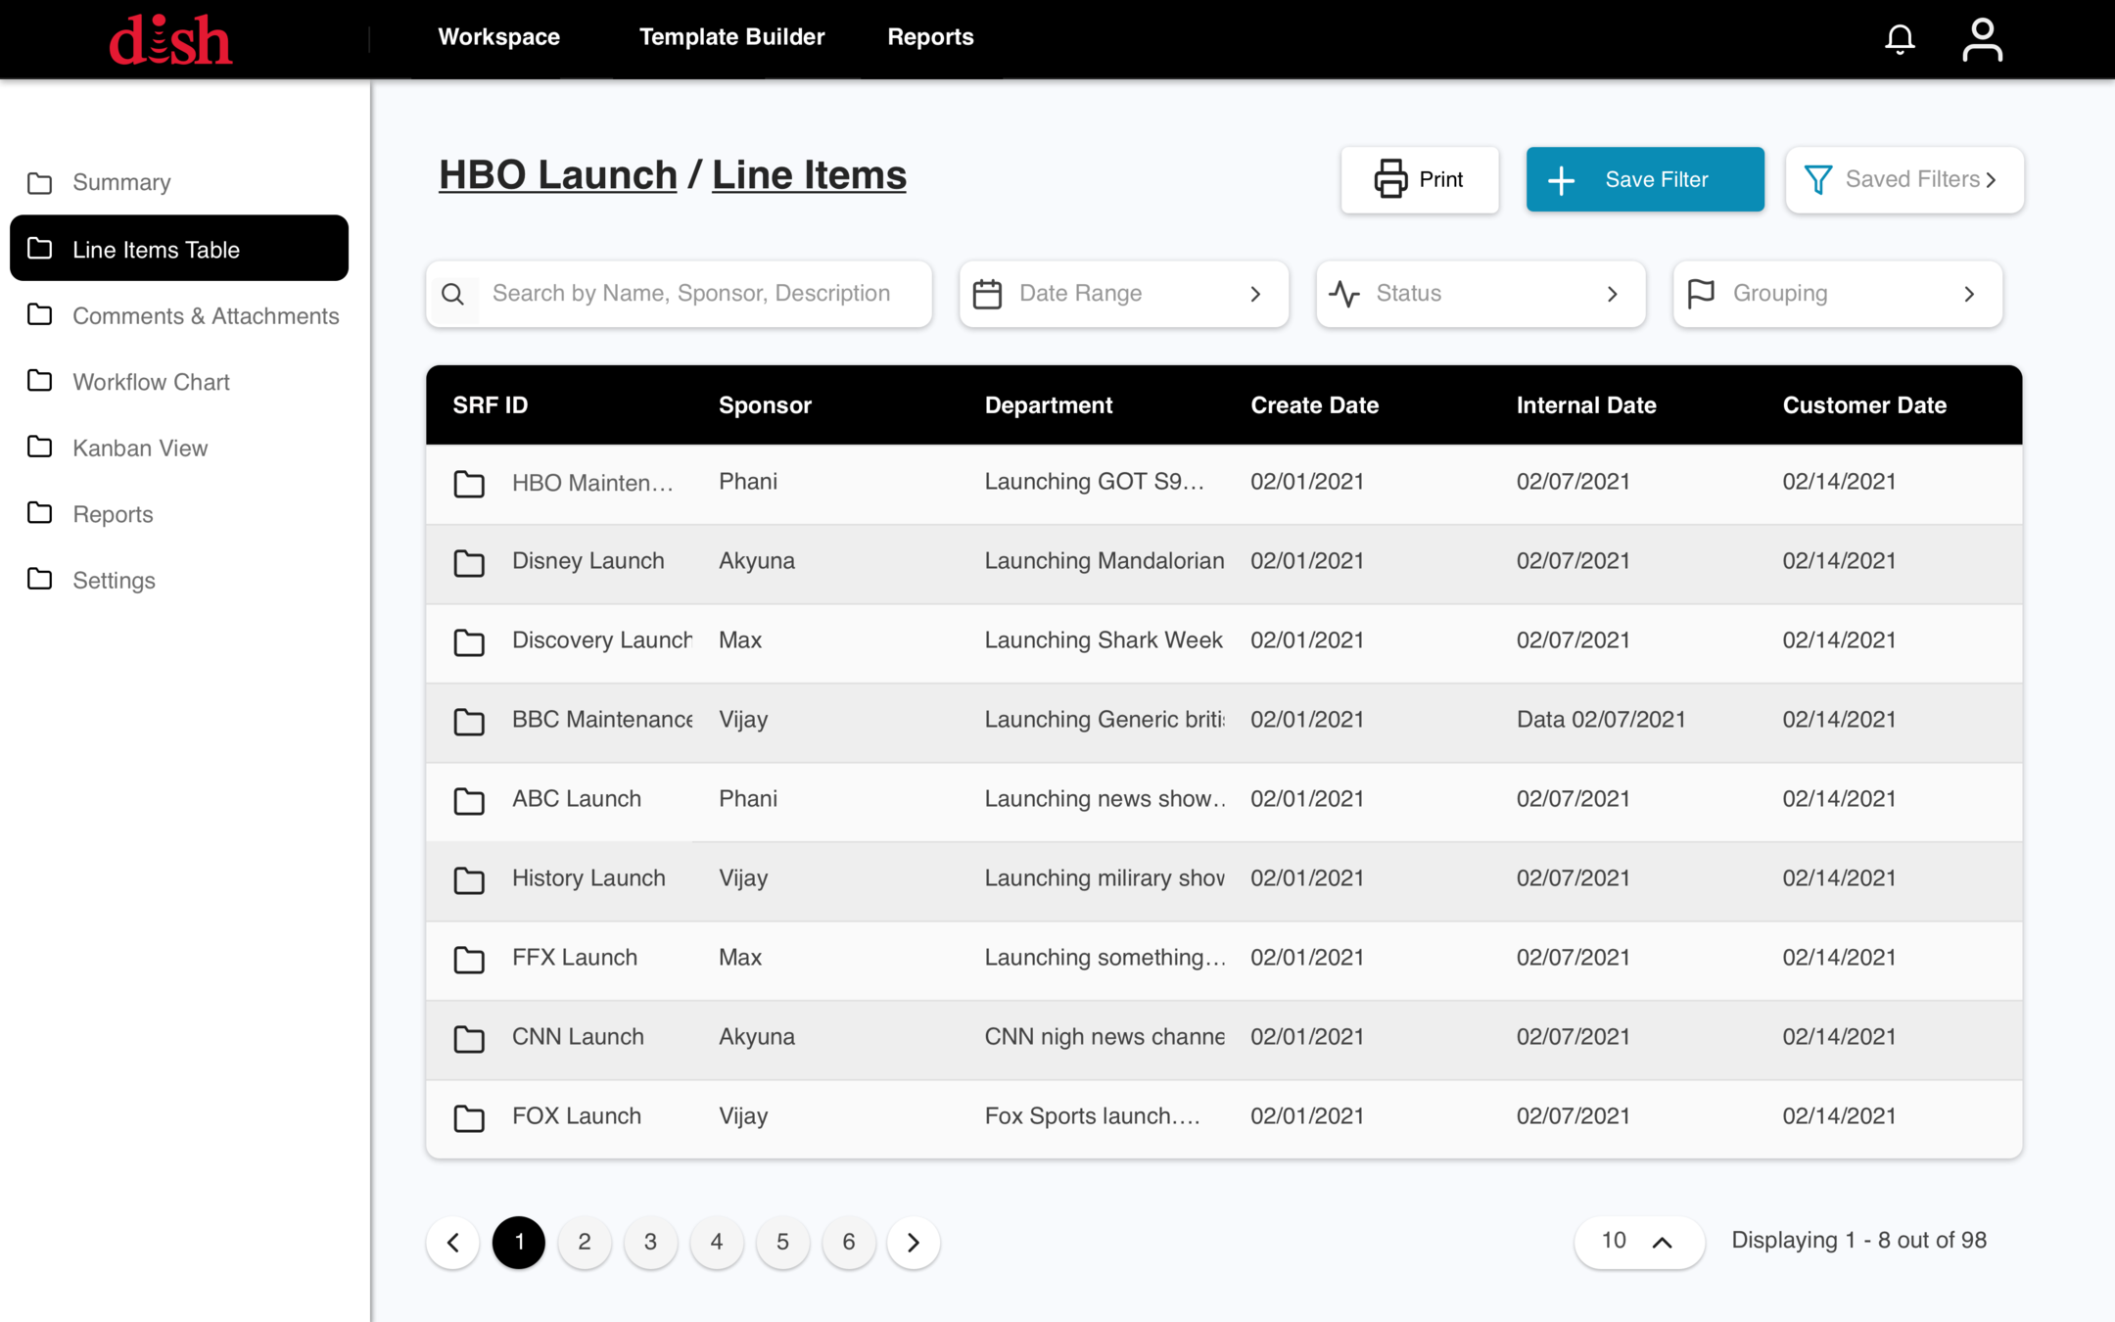Viewport: 2115px width, 1322px height.
Task: Click folder icon next to FOX Launch
Action: (x=469, y=1118)
